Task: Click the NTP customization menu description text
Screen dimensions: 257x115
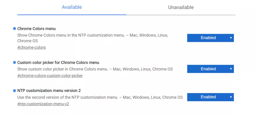Action: (x=100, y=97)
